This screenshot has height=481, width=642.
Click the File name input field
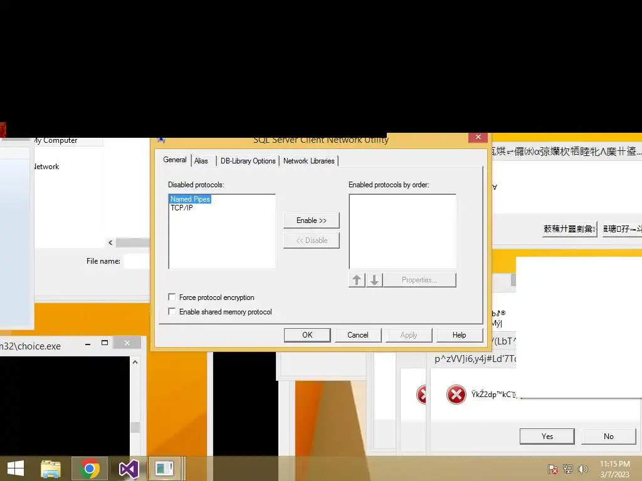point(137,261)
